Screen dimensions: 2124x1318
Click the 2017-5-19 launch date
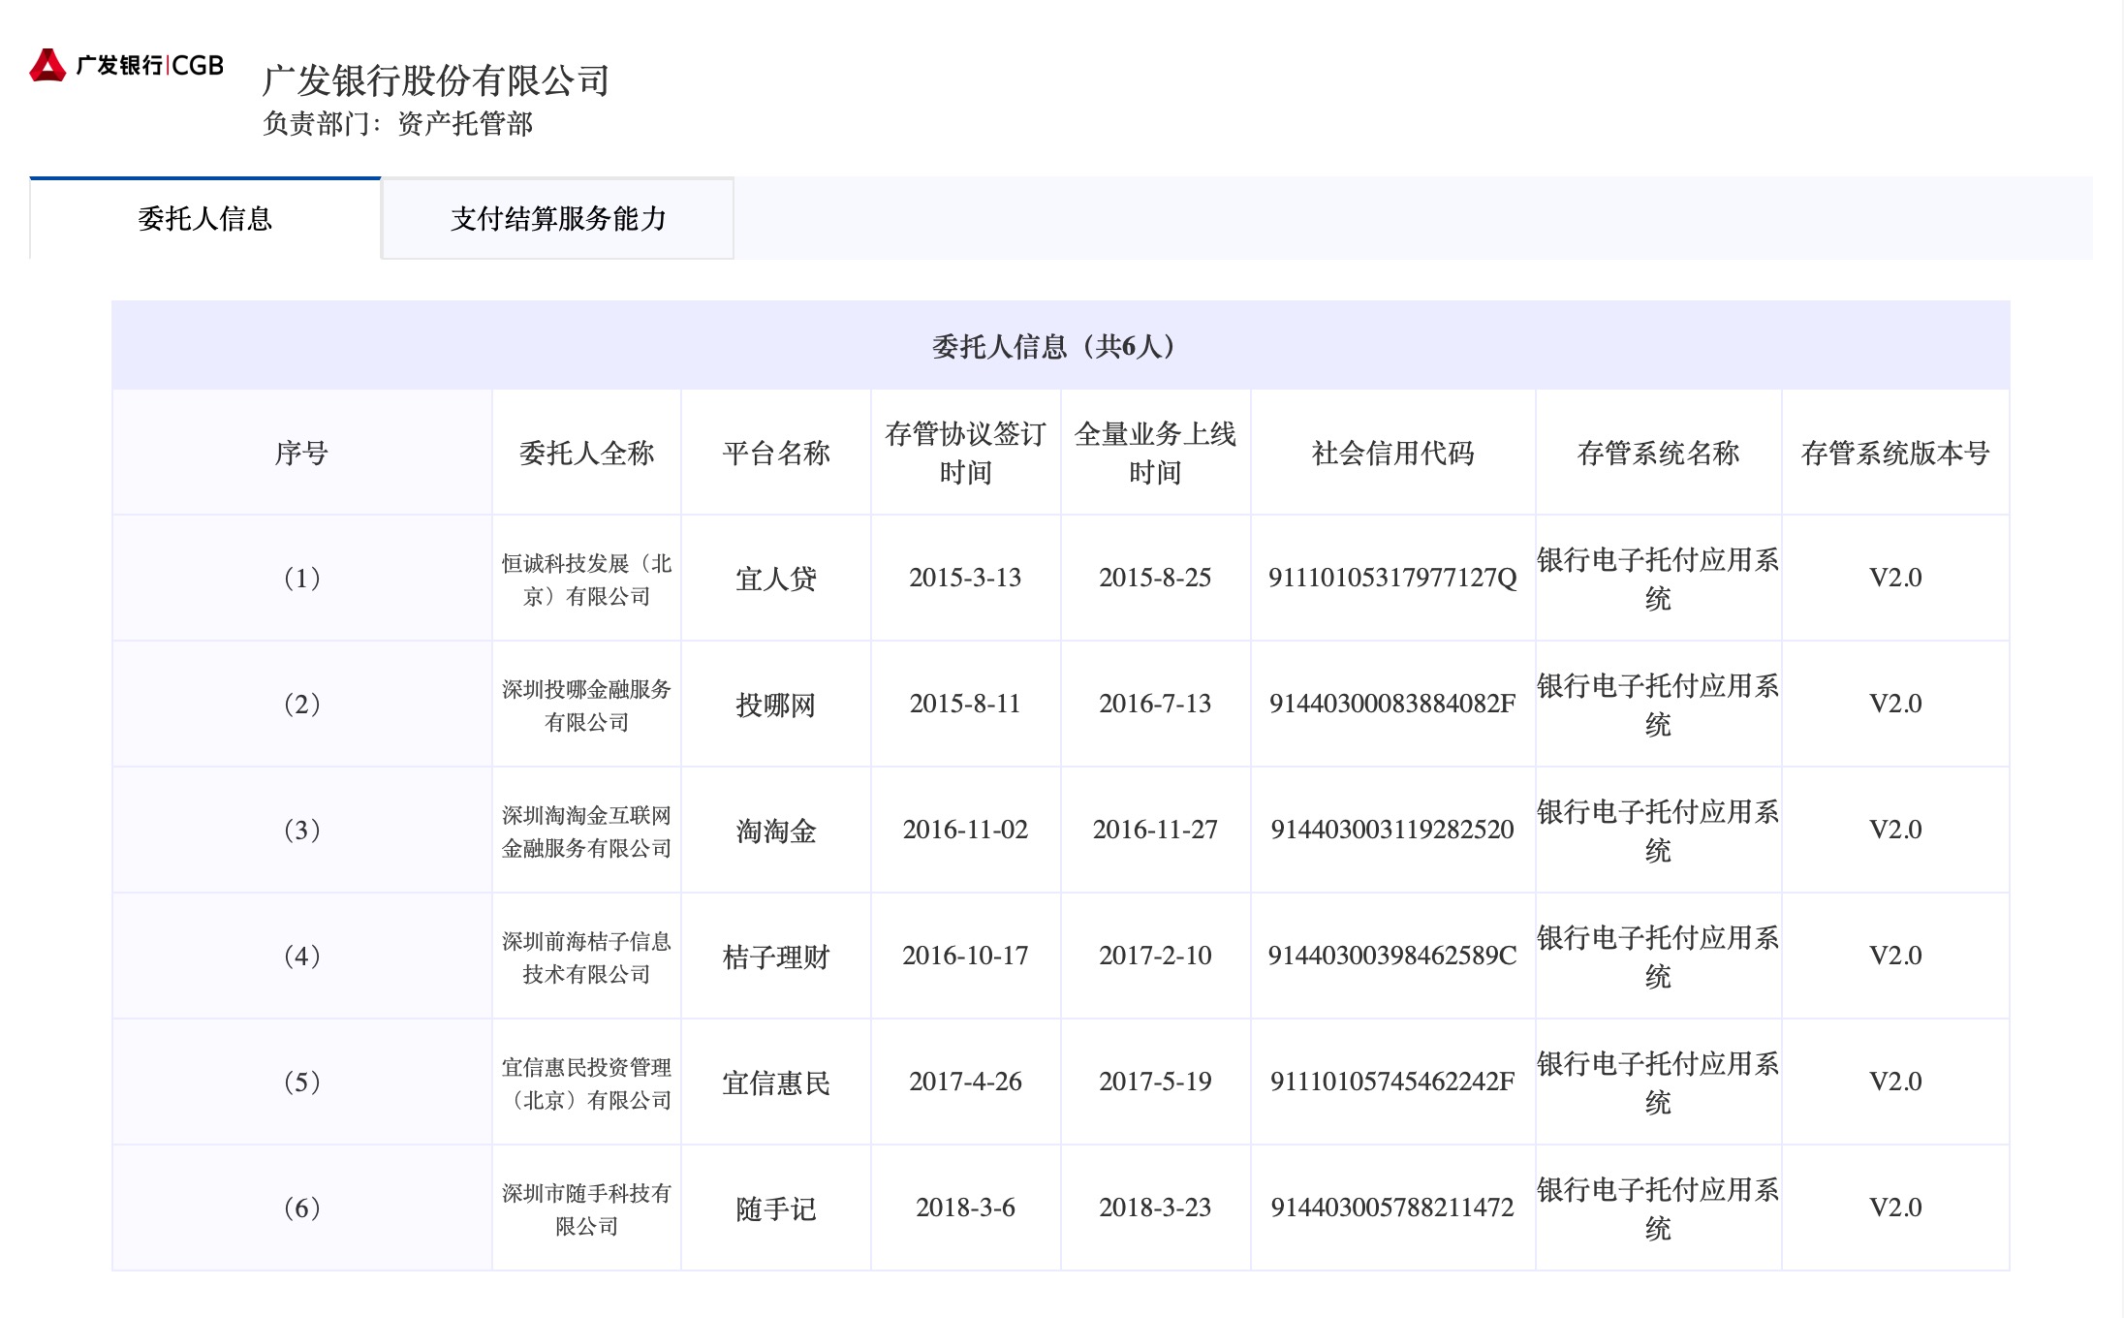pos(1155,1082)
